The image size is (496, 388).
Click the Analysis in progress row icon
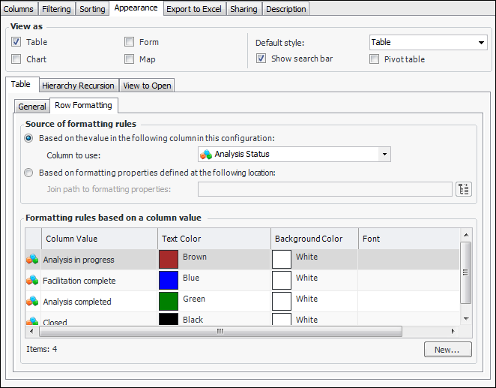32,260
